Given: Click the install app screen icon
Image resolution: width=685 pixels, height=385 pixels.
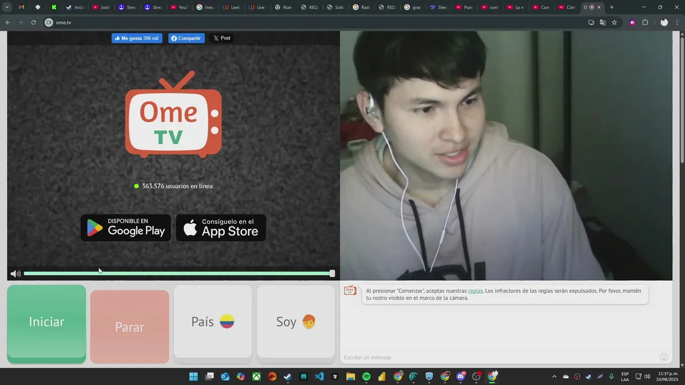Looking at the screenshot, I should pos(591,22).
